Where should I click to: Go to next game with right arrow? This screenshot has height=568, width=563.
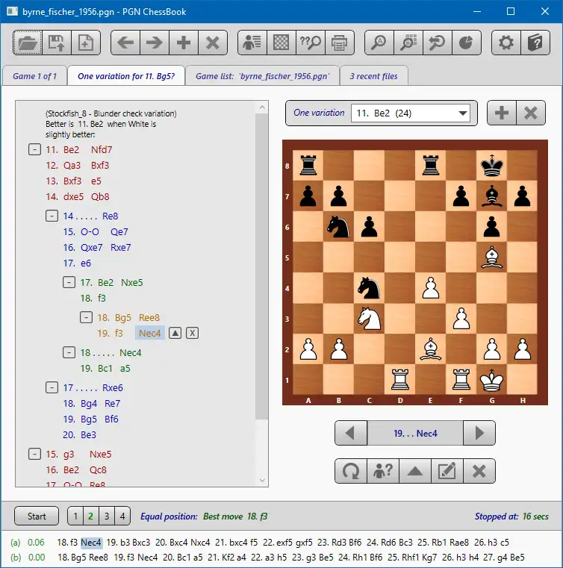coord(155,43)
